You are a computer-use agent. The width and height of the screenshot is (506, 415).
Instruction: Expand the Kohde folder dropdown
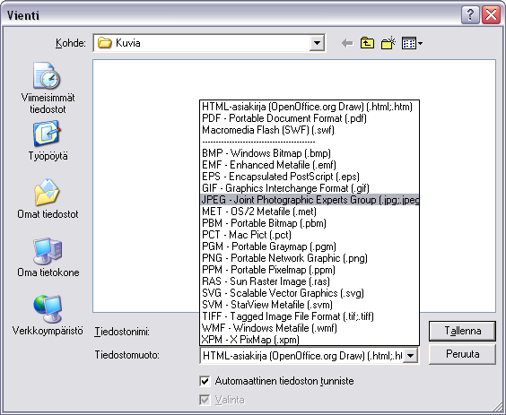317,43
